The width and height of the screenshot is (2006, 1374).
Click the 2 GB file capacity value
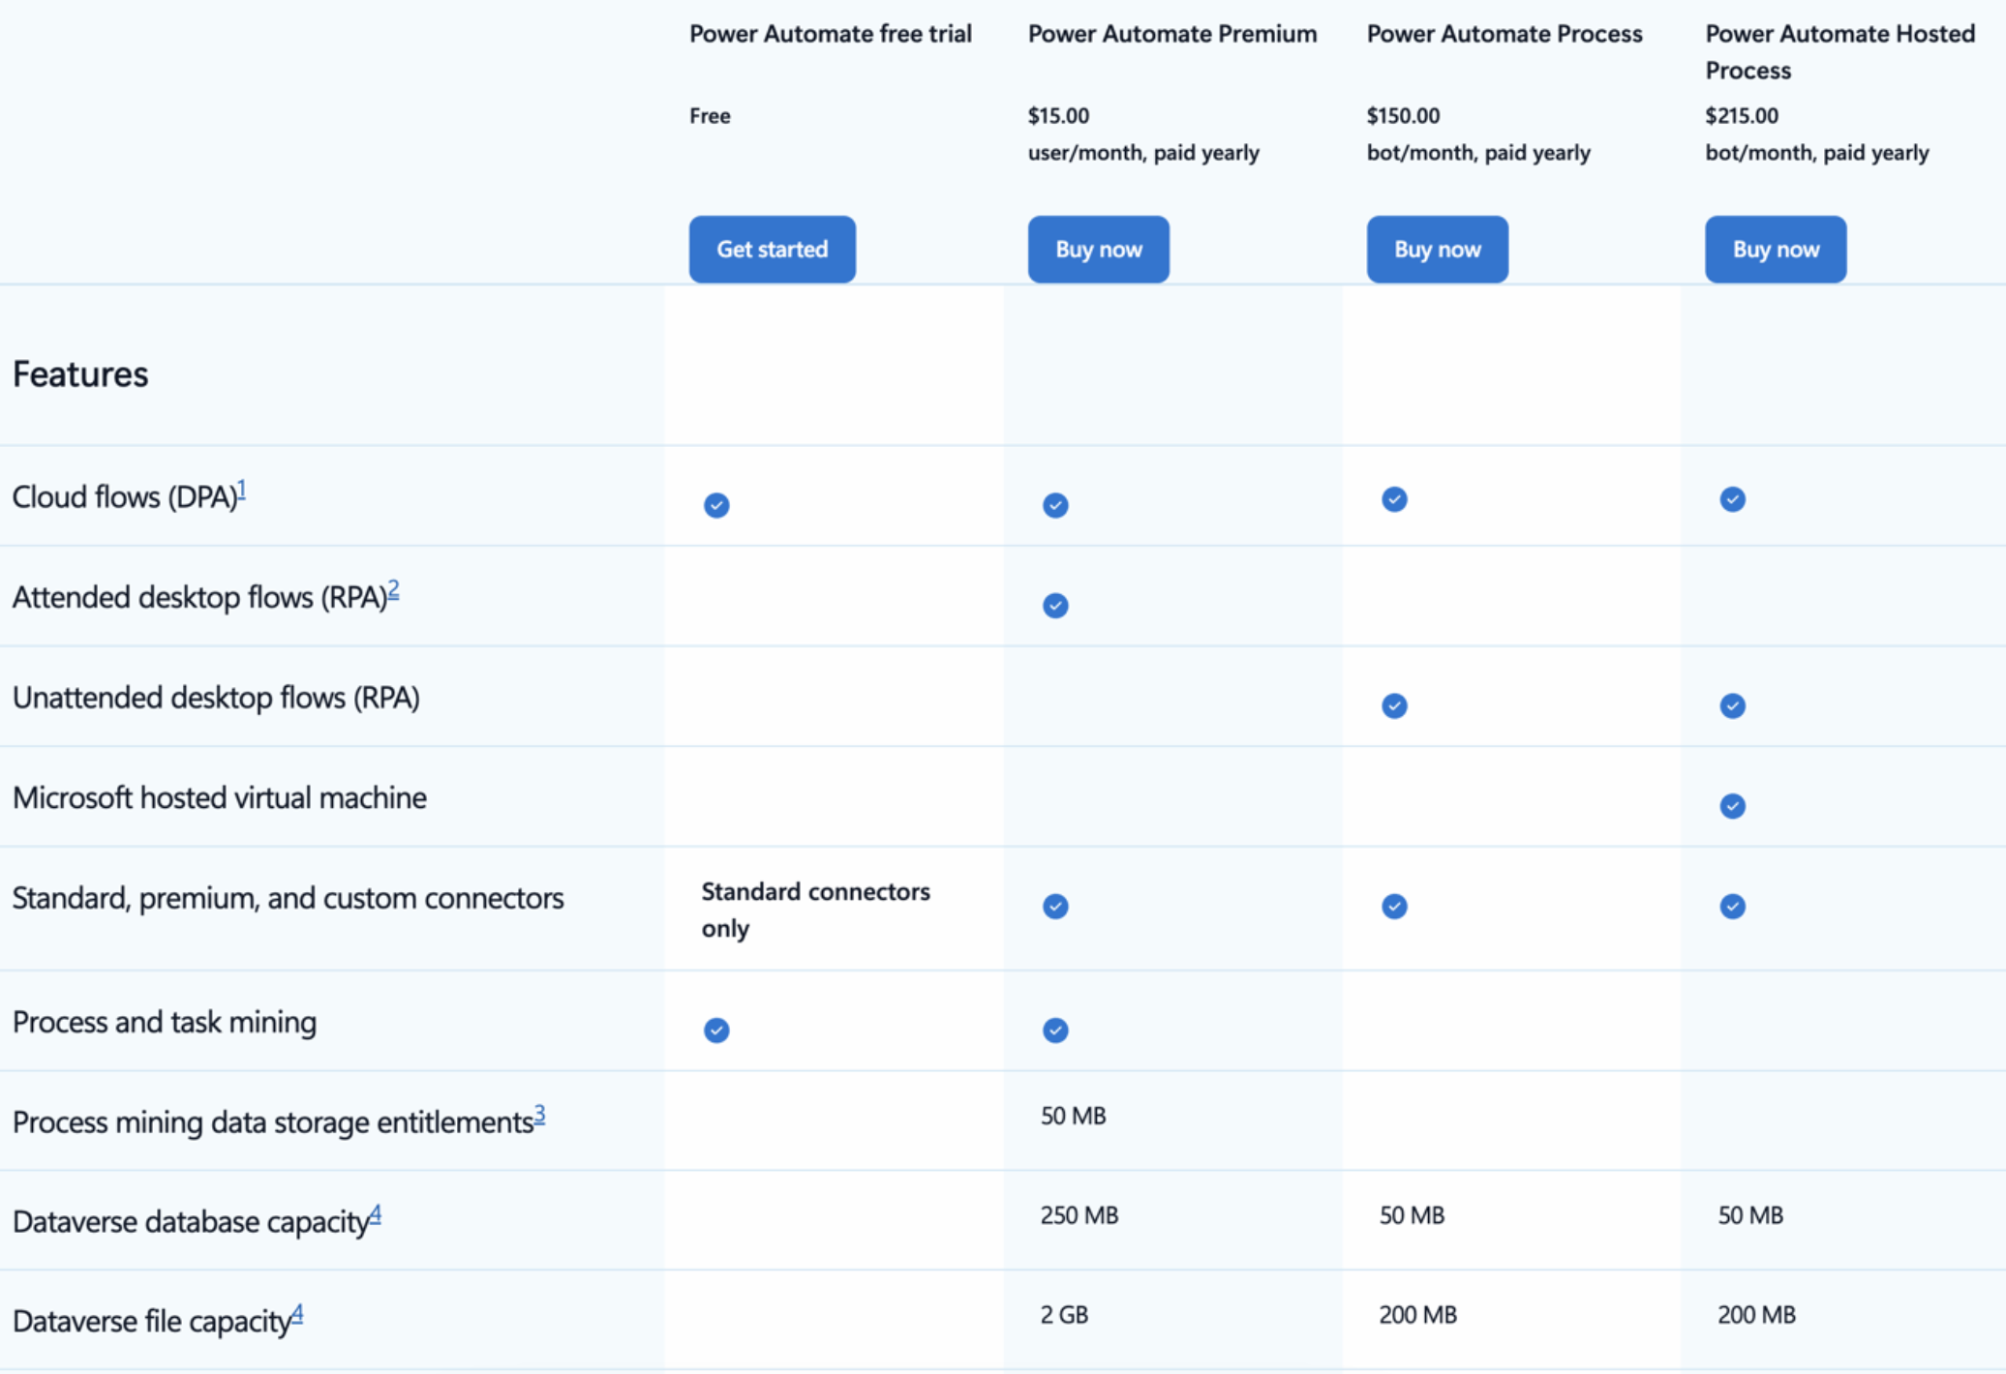[x=1064, y=1315]
